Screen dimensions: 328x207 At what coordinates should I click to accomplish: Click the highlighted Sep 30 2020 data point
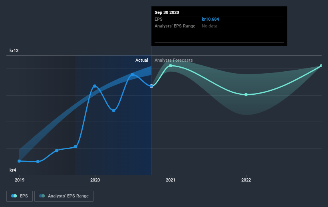pos(151,86)
